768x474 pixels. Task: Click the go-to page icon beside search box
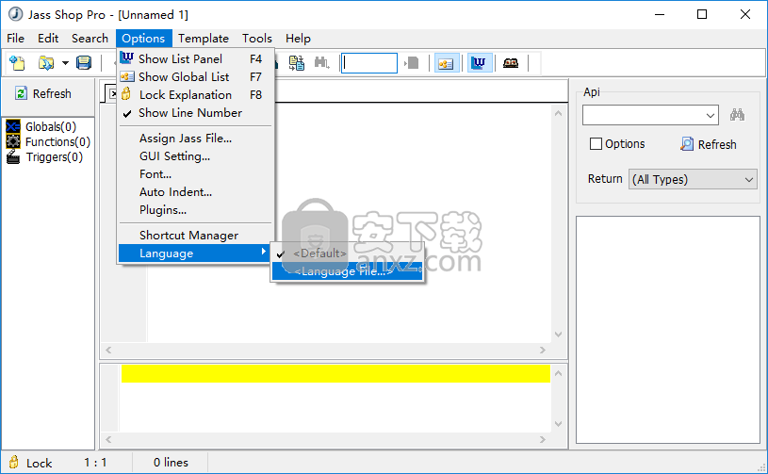click(x=412, y=63)
